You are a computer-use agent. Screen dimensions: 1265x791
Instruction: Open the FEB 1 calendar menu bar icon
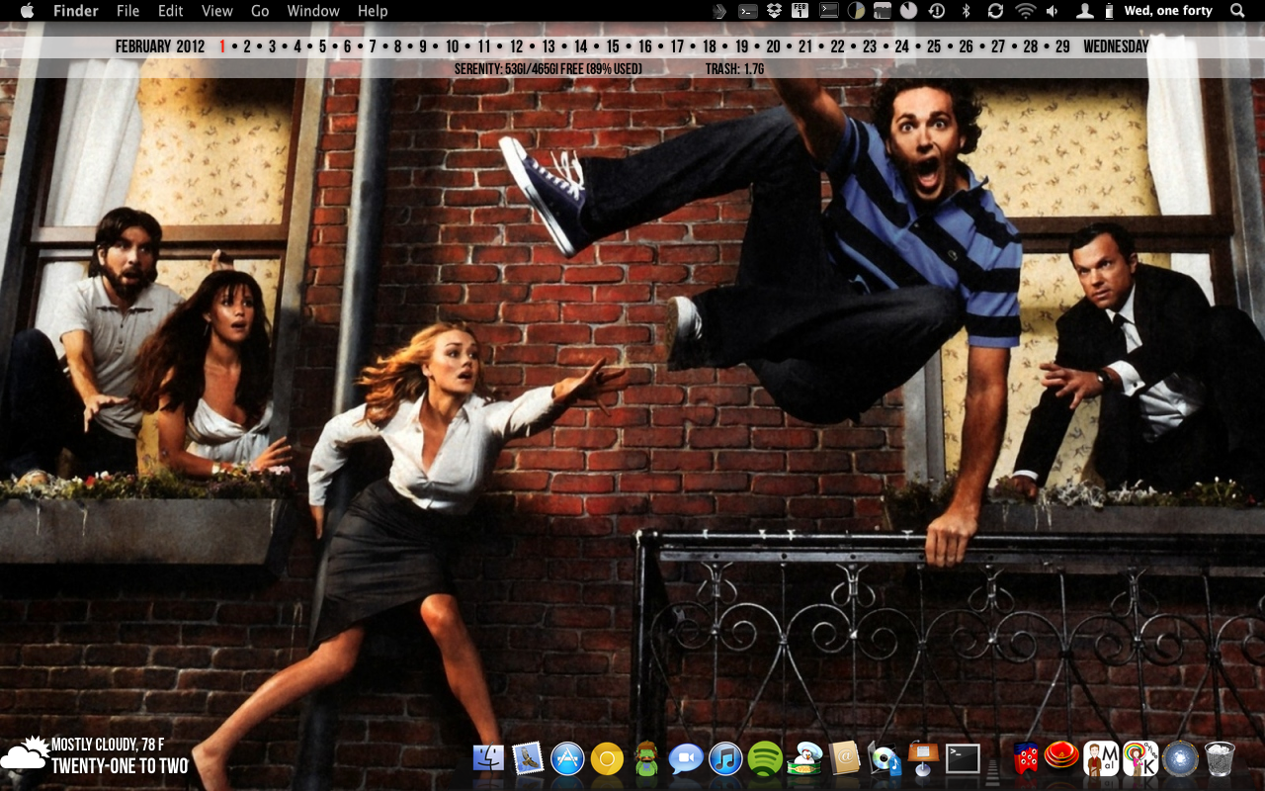(x=801, y=11)
